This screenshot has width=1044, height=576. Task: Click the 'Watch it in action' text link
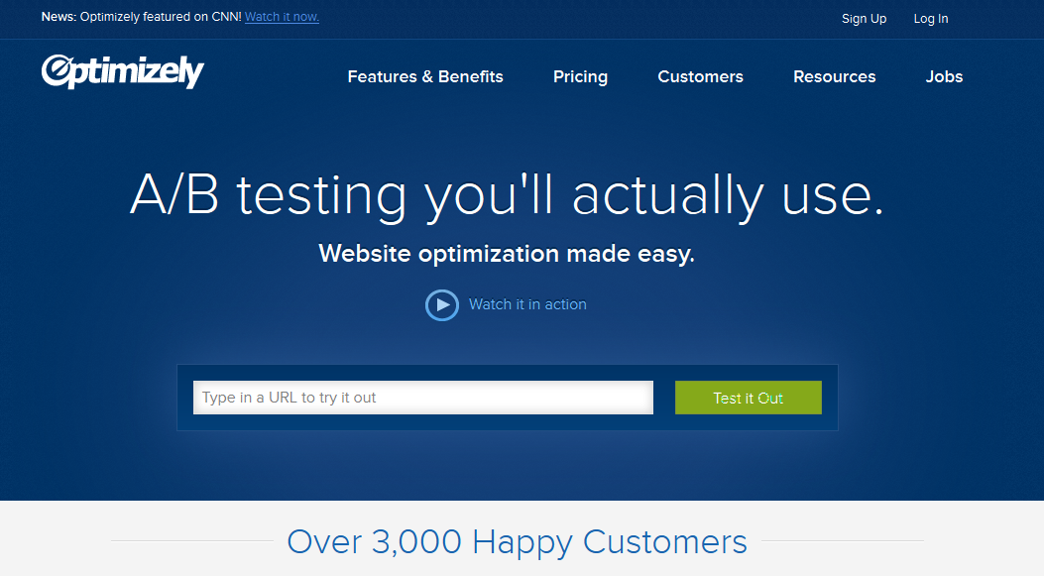pyautogui.click(x=527, y=304)
